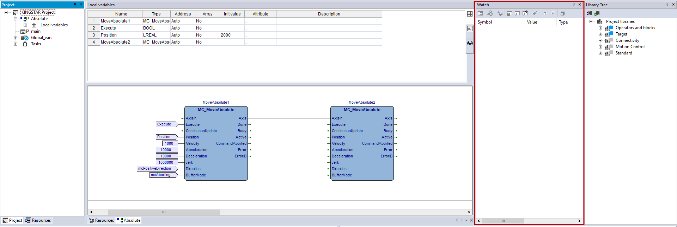Screen dimensions: 677x227
Task: Toggle the pin on the Watch panel
Action: [x=573, y=5]
